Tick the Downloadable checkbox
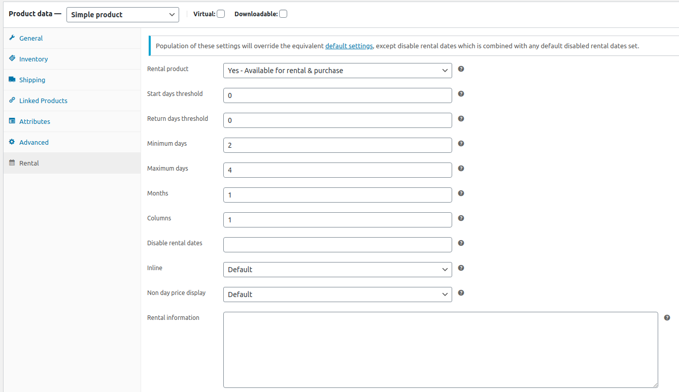The width and height of the screenshot is (679, 392). pos(283,14)
